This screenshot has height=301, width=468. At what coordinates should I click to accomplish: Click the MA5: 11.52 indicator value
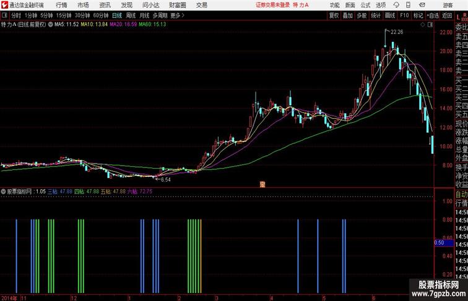pos(67,25)
